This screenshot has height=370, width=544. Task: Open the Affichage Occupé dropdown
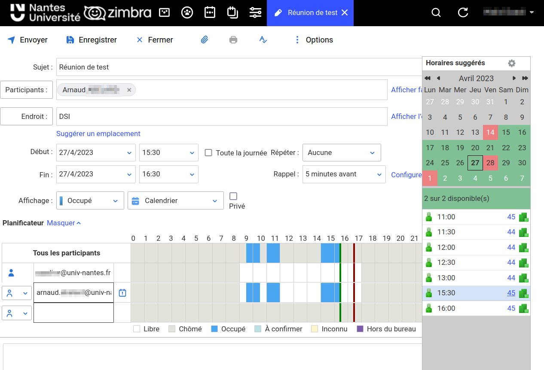[x=90, y=200]
